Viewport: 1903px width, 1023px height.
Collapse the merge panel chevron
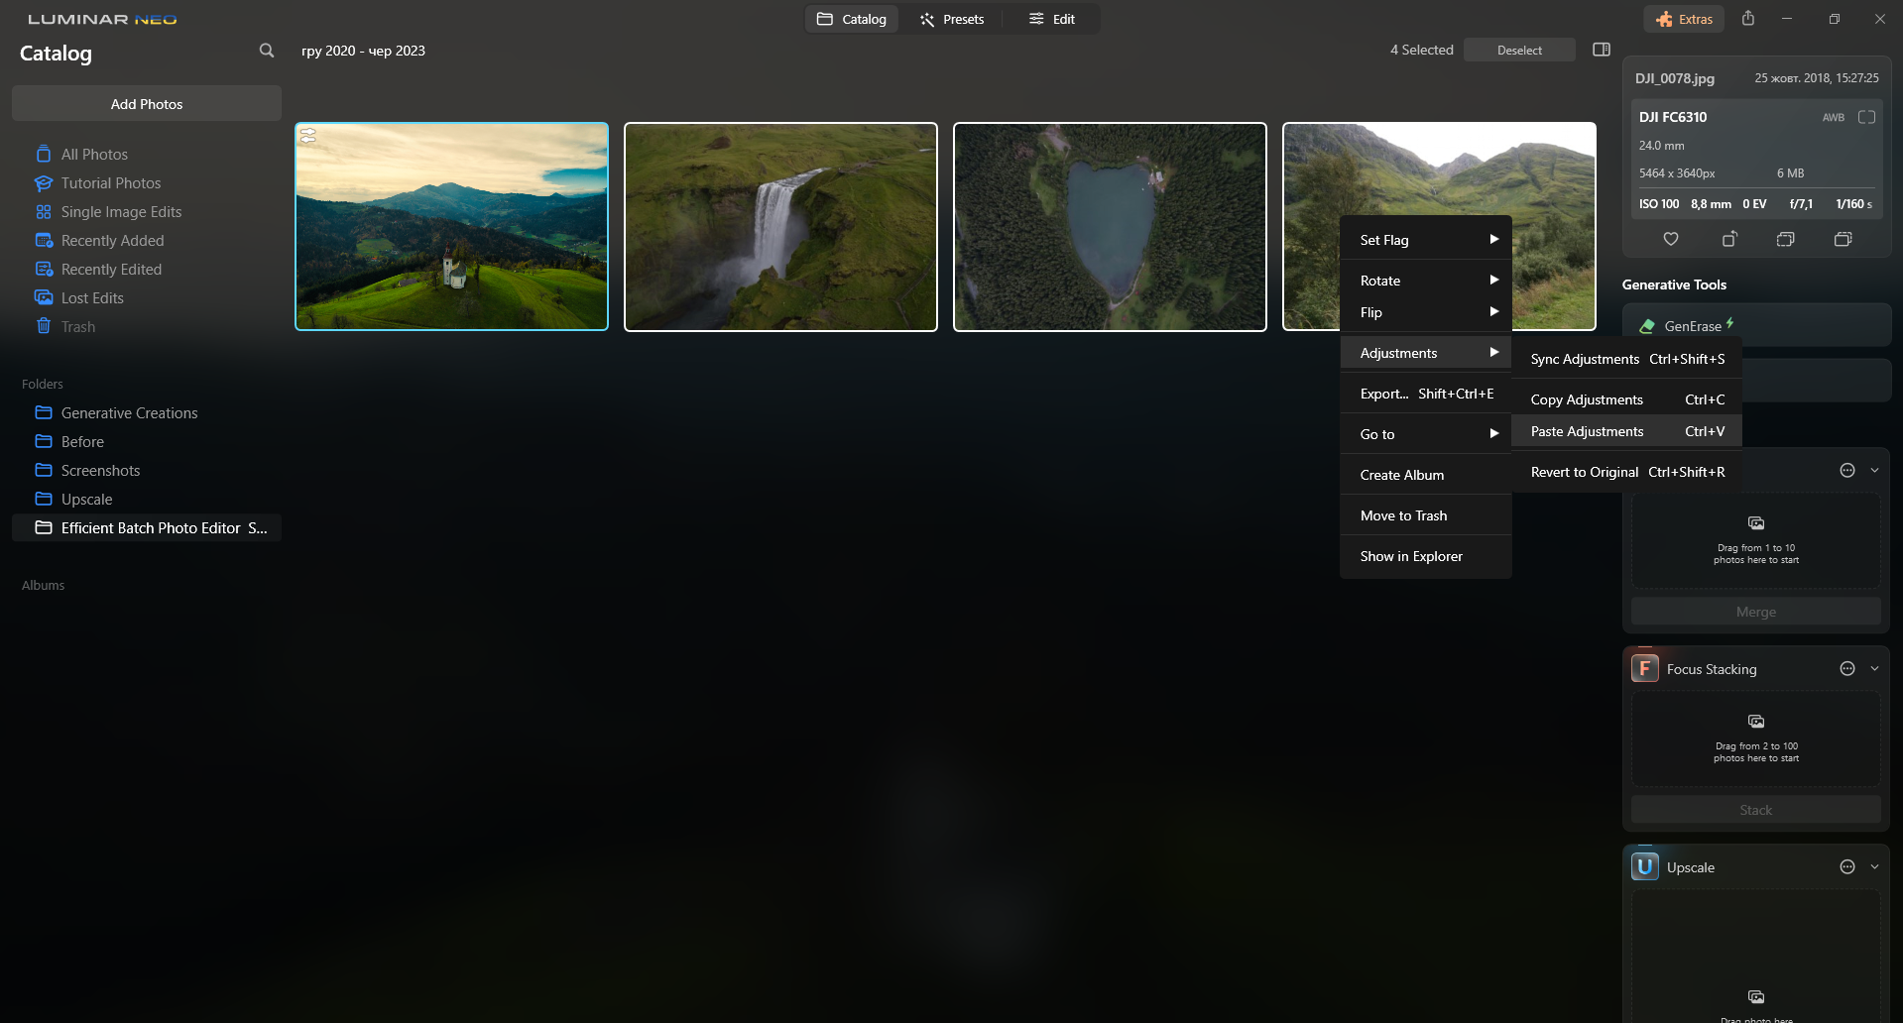[x=1874, y=471]
